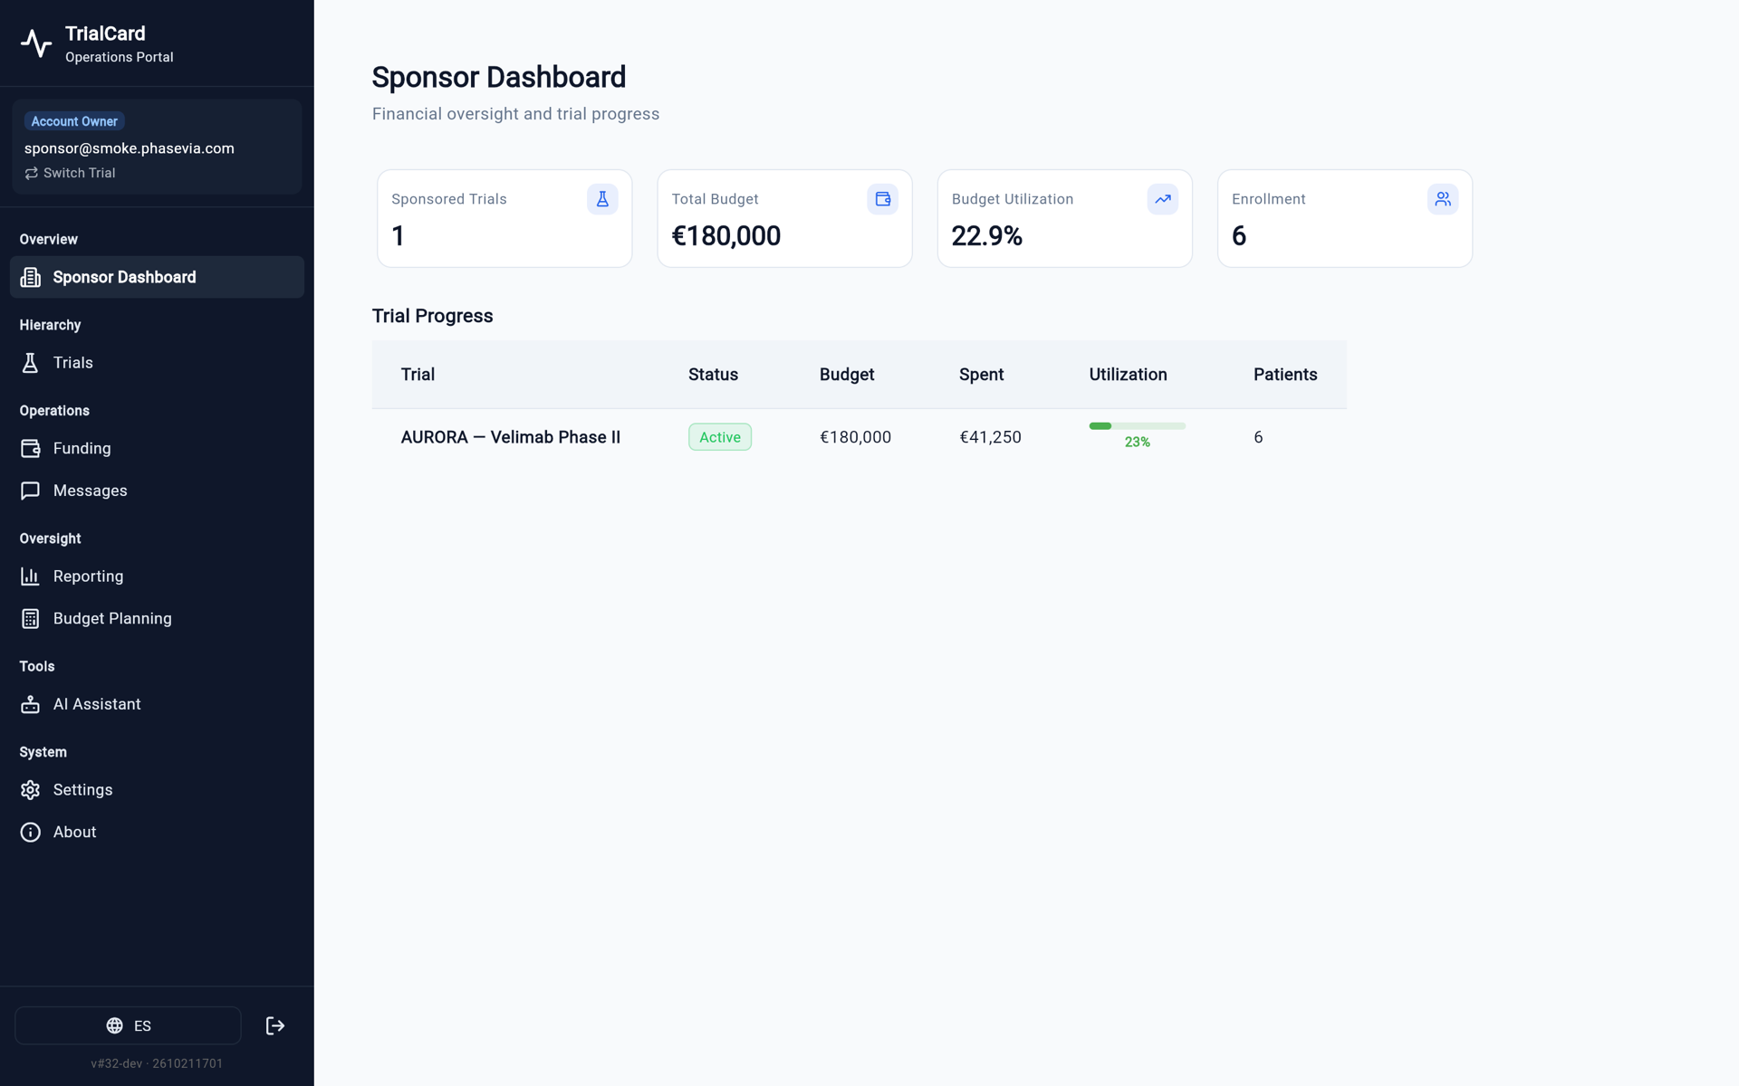This screenshot has width=1739, height=1086.
Task: Click sponsor@smoke.phasevia.com account email
Action: tap(130, 148)
